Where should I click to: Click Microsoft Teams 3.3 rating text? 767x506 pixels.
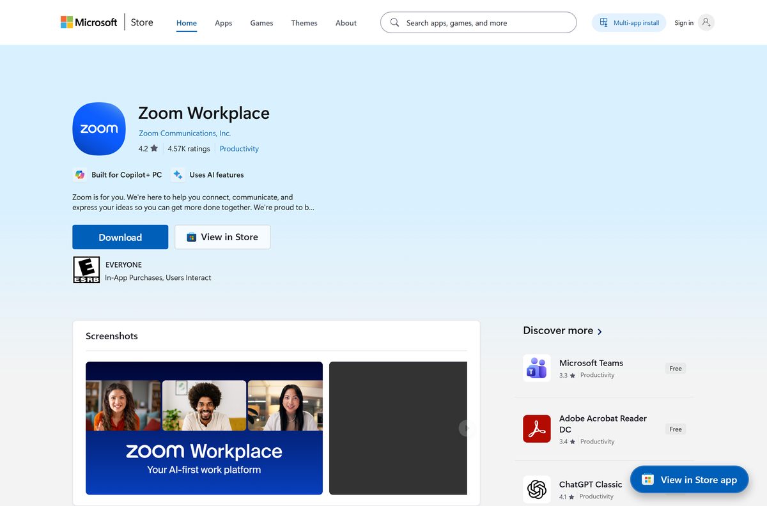(568, 376)
